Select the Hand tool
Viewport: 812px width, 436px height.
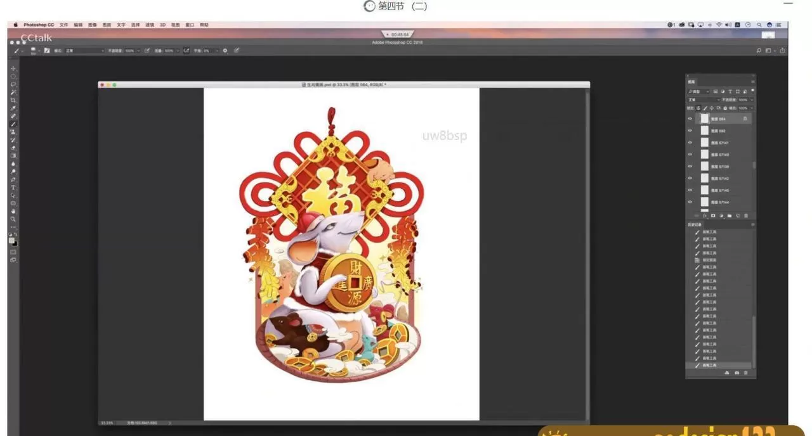(x=13, y=211)
